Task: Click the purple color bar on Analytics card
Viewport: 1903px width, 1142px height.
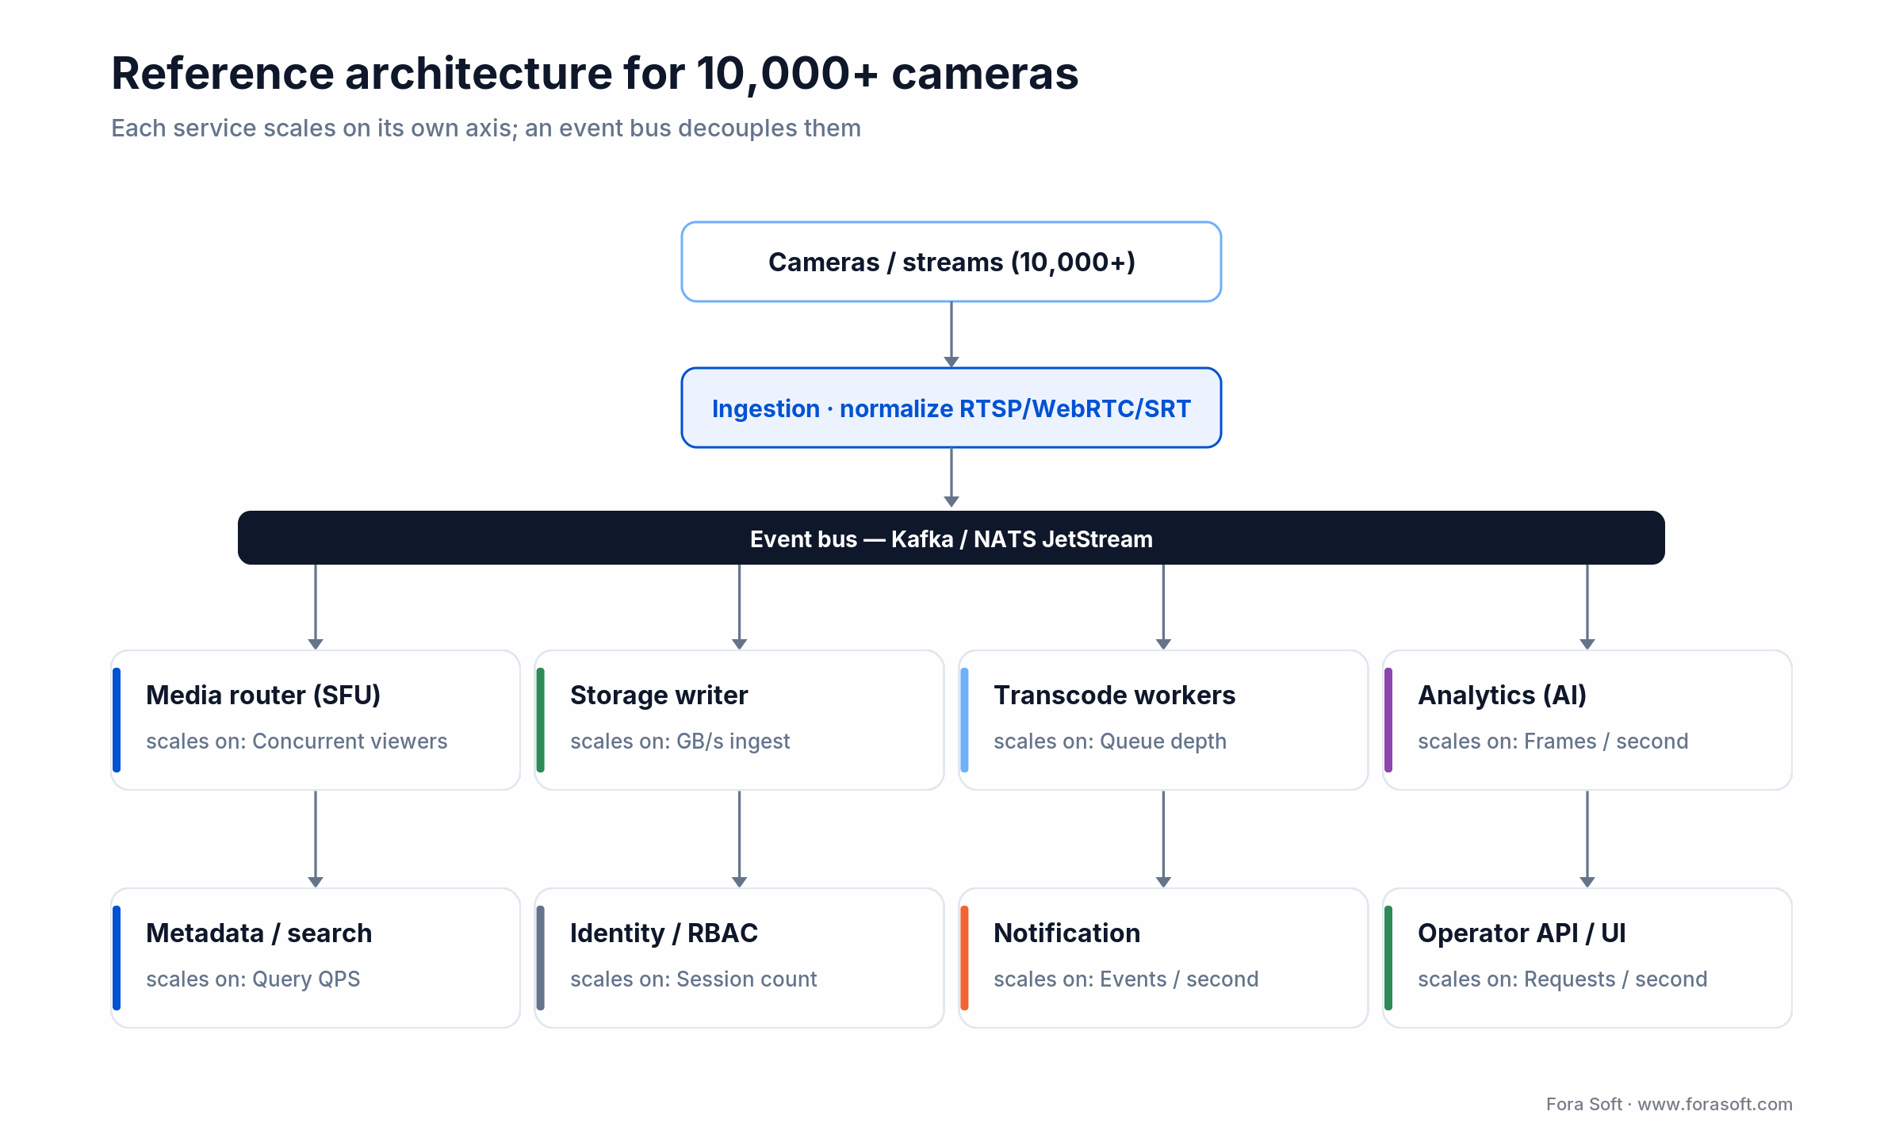Action: click(1388, 720)
